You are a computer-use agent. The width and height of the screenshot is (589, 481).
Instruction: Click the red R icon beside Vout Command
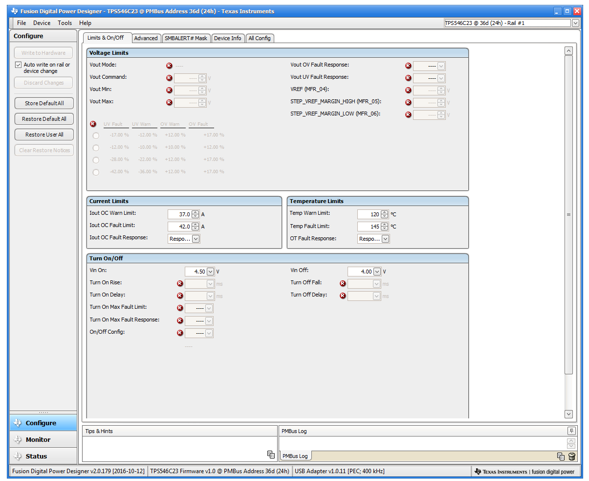(169, 78)
